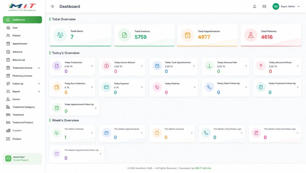Toggle the sidebar hamburger menu icon
This screenshot has width=306, height=173.
pos(52,7)
